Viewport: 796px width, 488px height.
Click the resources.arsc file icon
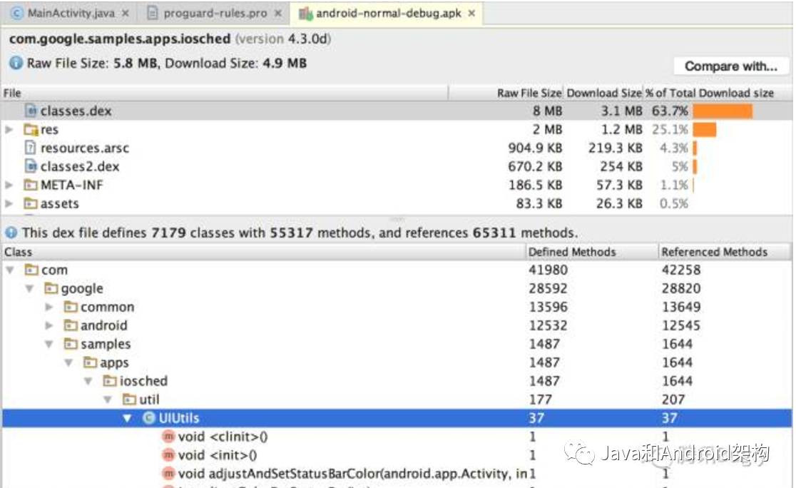pos(31,148)
